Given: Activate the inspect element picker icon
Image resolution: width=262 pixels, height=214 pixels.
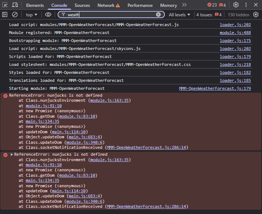Looking at the screenshot, I should point(5,5).
